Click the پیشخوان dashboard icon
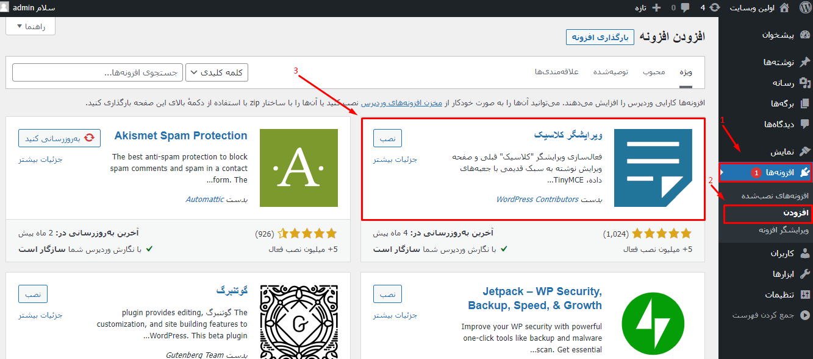Viewport: 813px width, 359px height. point(805,35)
